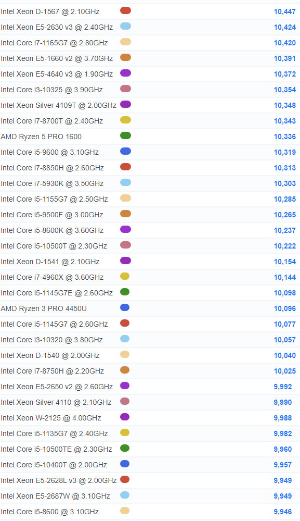Select Intel Core i5-10400T @ 2.00GHz
Screen dimensions: 300x521
(x=54, y=465)
